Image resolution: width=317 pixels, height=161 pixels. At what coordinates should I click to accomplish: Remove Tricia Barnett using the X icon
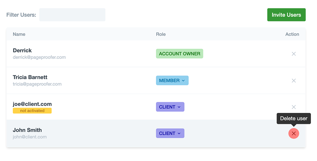click(294, 81)
